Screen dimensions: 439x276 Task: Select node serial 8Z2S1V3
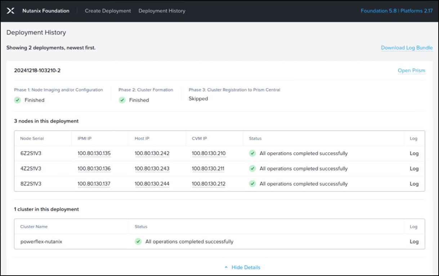31,184
